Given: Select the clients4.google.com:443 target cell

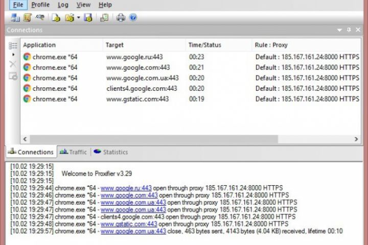Looking at the screenshot, I should coord(142,88).
